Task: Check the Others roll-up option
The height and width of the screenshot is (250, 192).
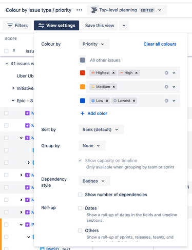Action: [x=80, y=230]
